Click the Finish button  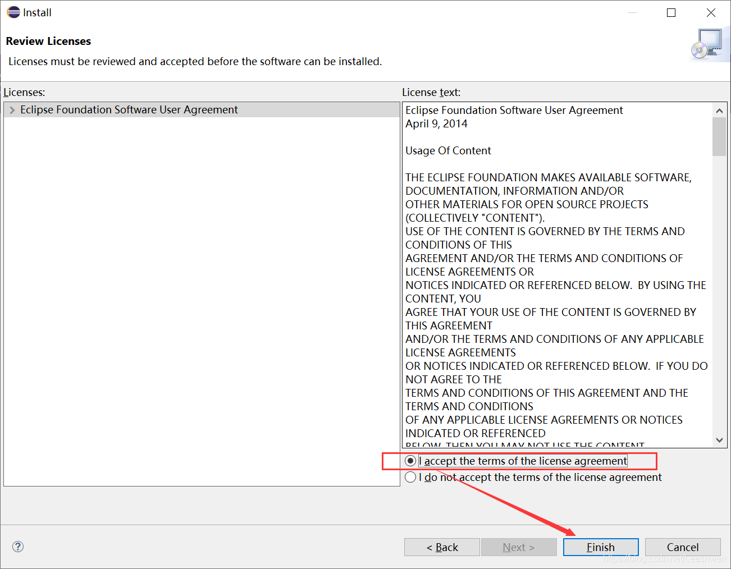(601, 547)
